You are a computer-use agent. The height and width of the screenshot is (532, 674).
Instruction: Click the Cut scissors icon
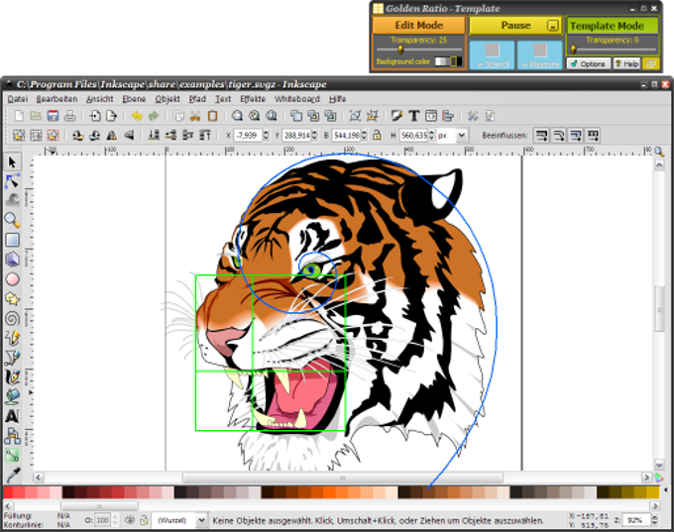click(x=195, y=116)
